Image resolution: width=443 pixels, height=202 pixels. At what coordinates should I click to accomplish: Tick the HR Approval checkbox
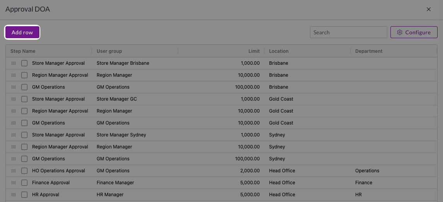click(24, 195)
